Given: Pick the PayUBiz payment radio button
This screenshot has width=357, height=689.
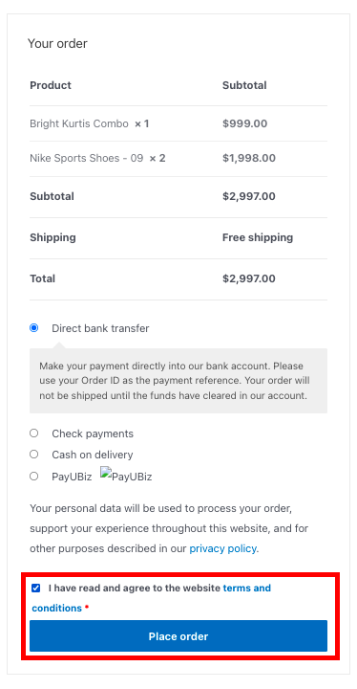Looking at the screenshot, I should [33, 477].
